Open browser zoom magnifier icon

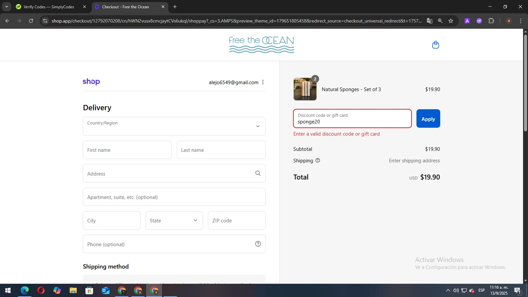[x=440, y=21]
